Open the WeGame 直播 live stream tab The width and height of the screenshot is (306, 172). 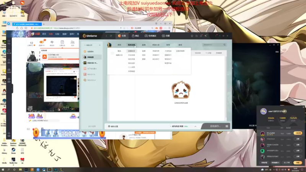click(166, 36)
